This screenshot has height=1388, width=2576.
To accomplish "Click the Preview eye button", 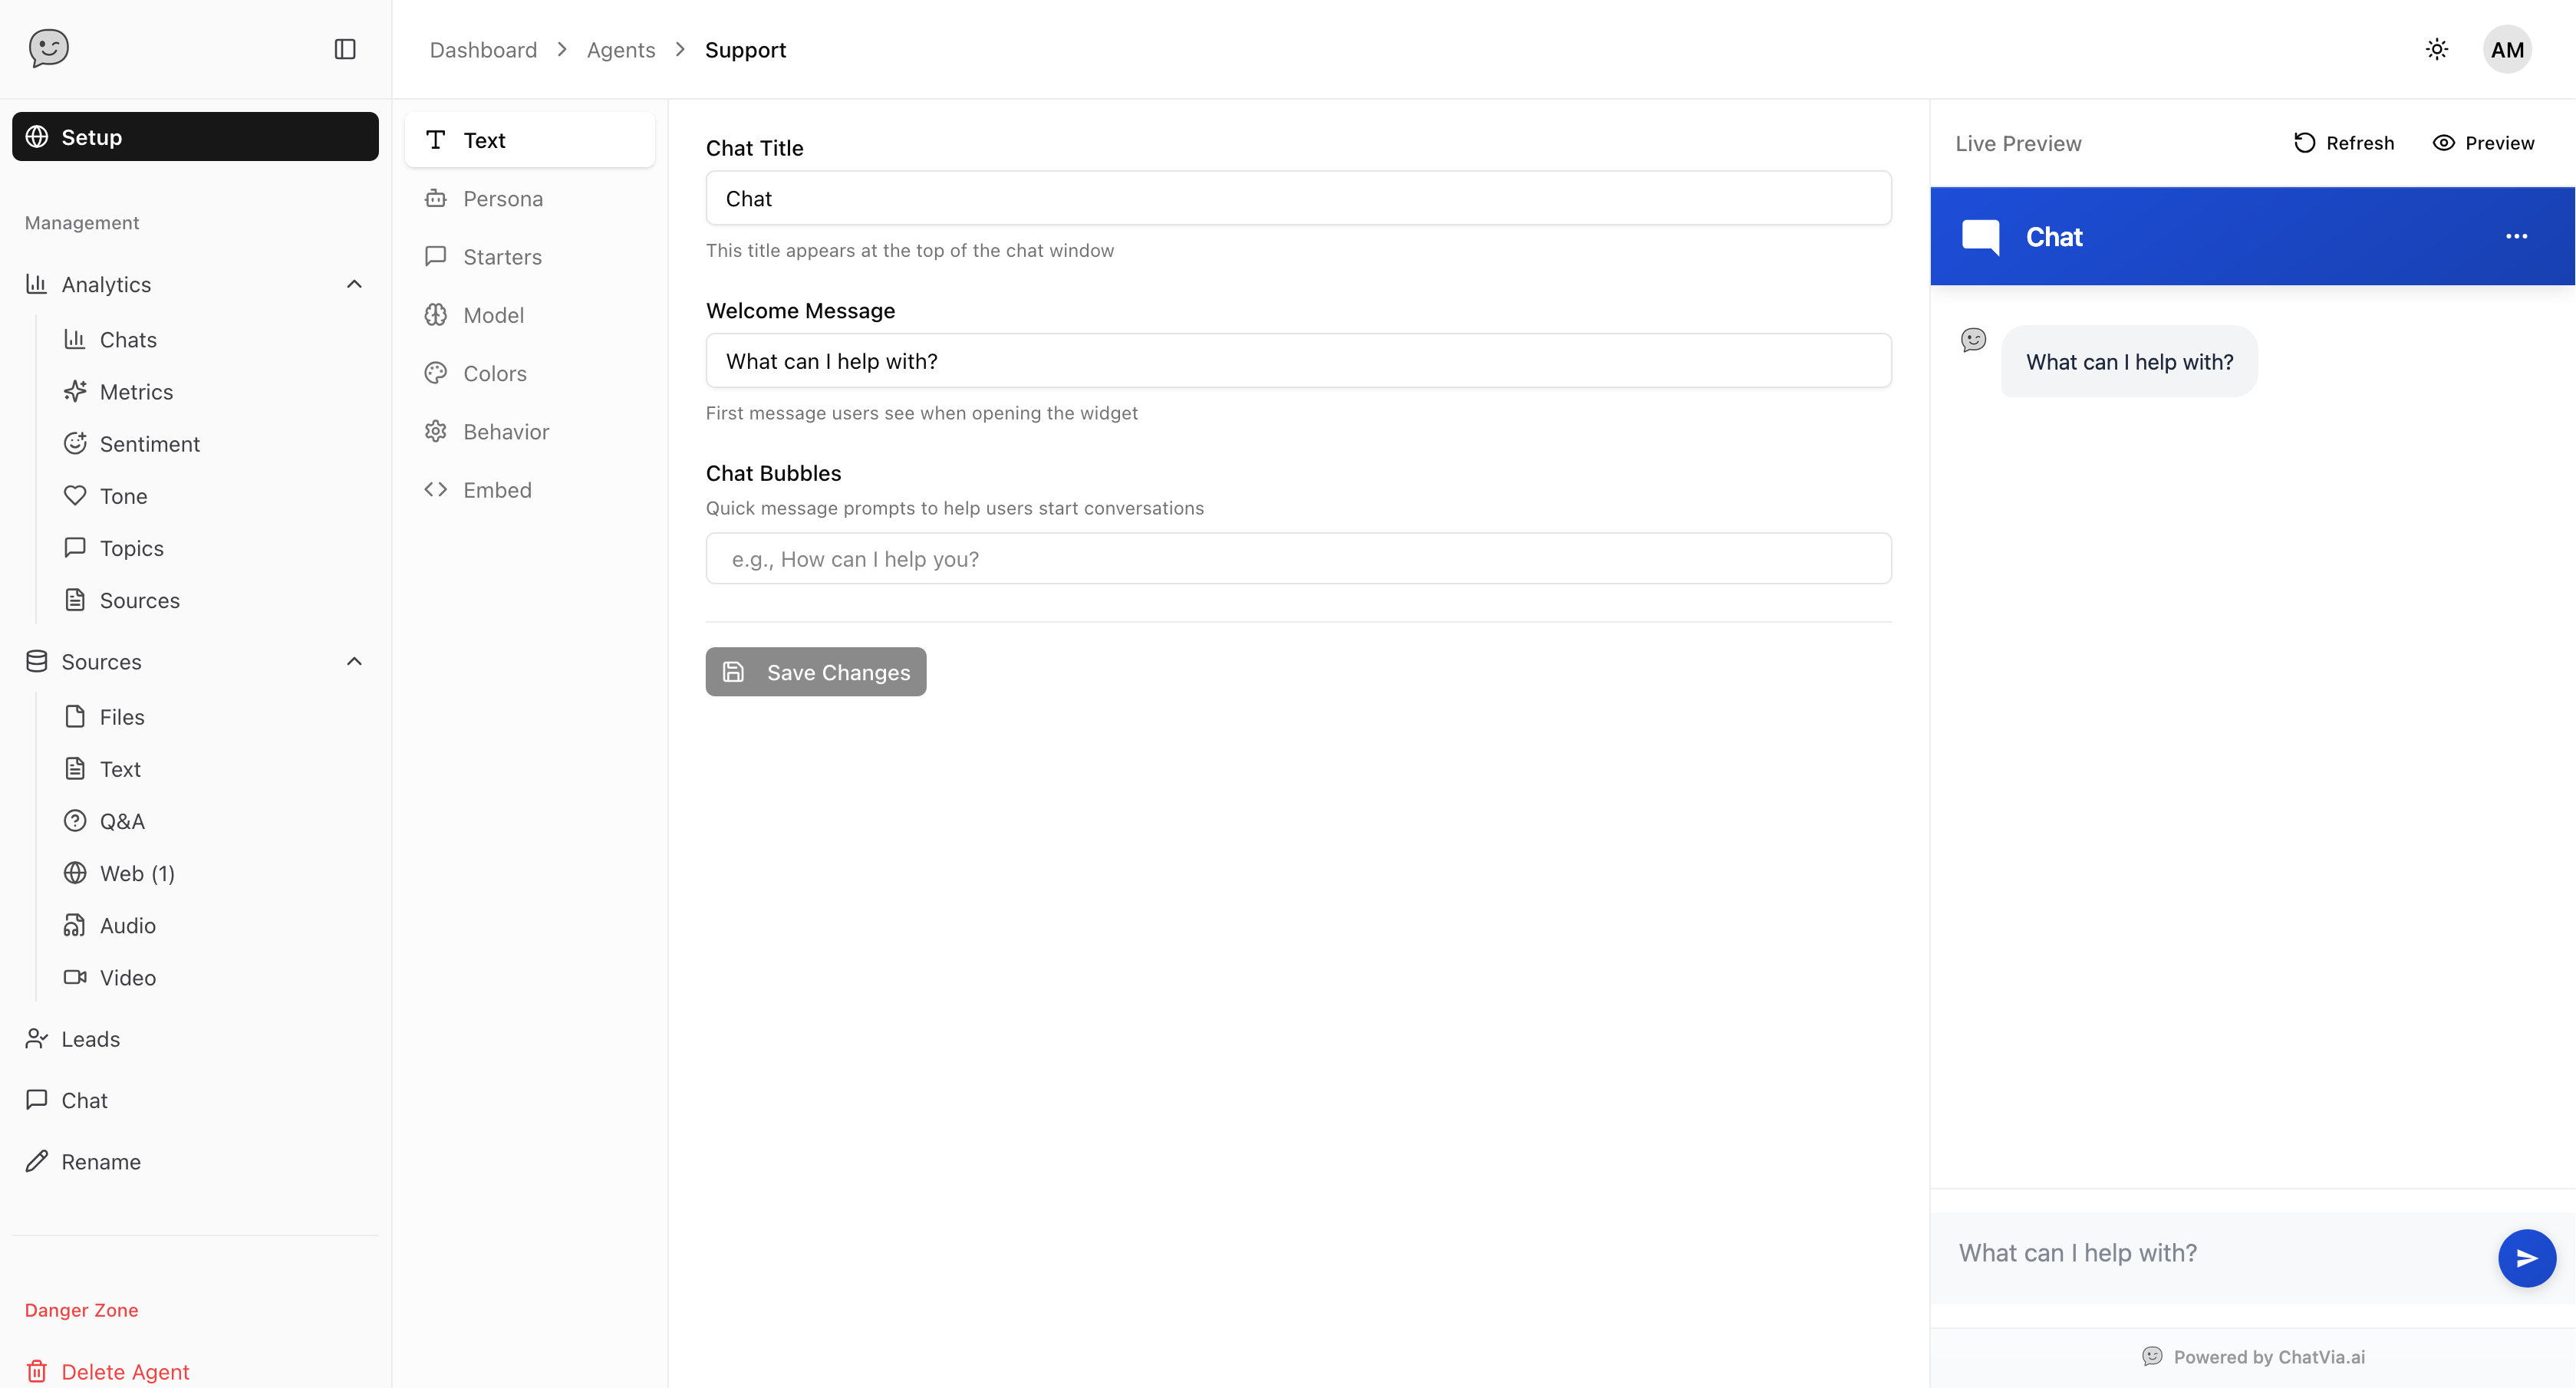I will [2483, 143].
